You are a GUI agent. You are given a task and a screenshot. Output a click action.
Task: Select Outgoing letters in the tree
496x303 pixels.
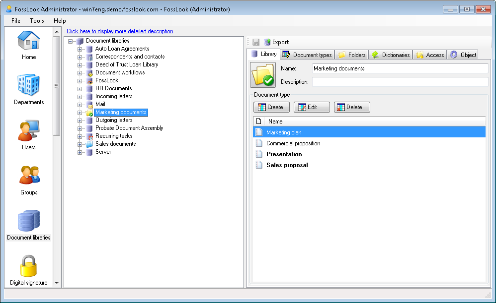pyautogui.click(x=114, y=120)
